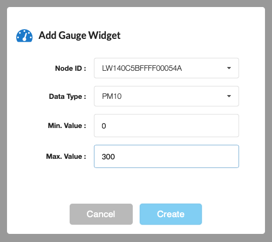Click the Min. Value label
Image resolution: width=272 pixels, height=242 pixels.
[x=67, y=125]
